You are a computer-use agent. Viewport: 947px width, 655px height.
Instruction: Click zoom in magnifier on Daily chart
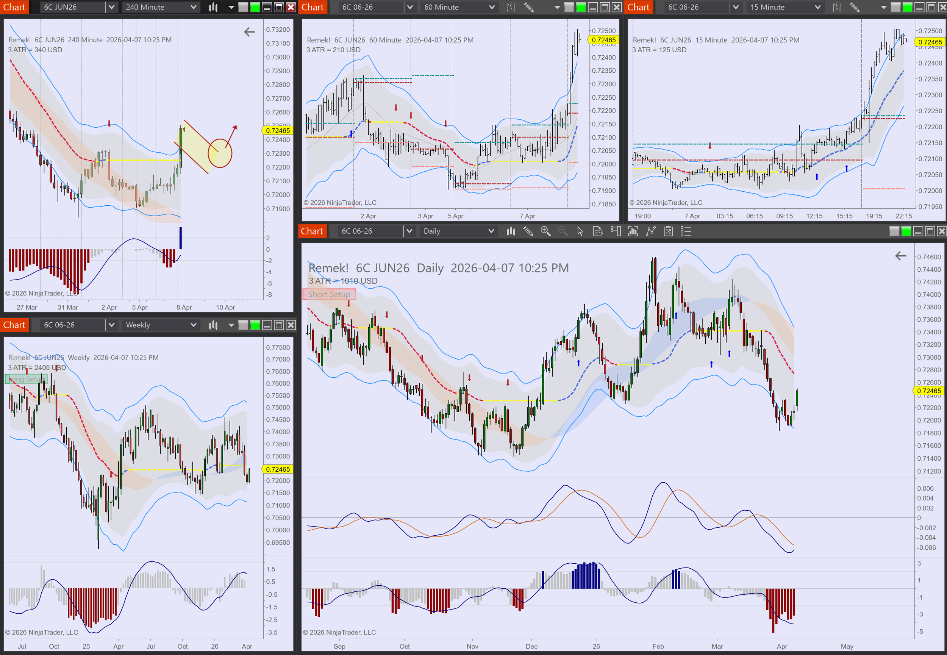[545, 231]
